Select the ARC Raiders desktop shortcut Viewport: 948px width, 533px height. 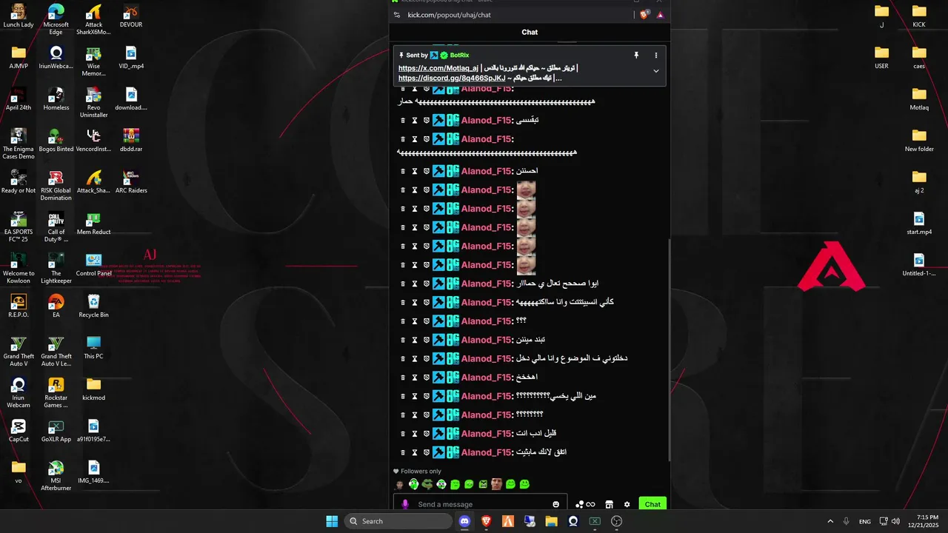131,182
